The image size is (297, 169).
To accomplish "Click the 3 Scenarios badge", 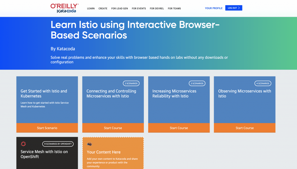I will point(197,83).
